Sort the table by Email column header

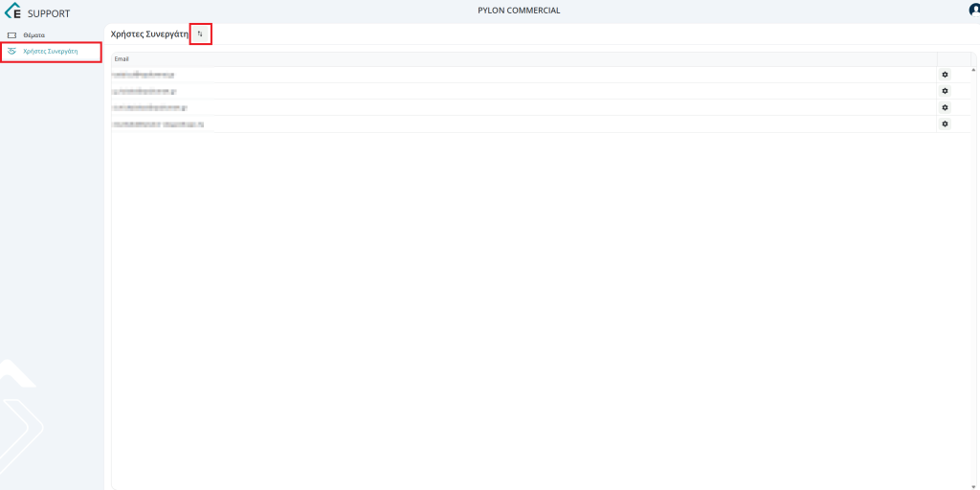122,59
